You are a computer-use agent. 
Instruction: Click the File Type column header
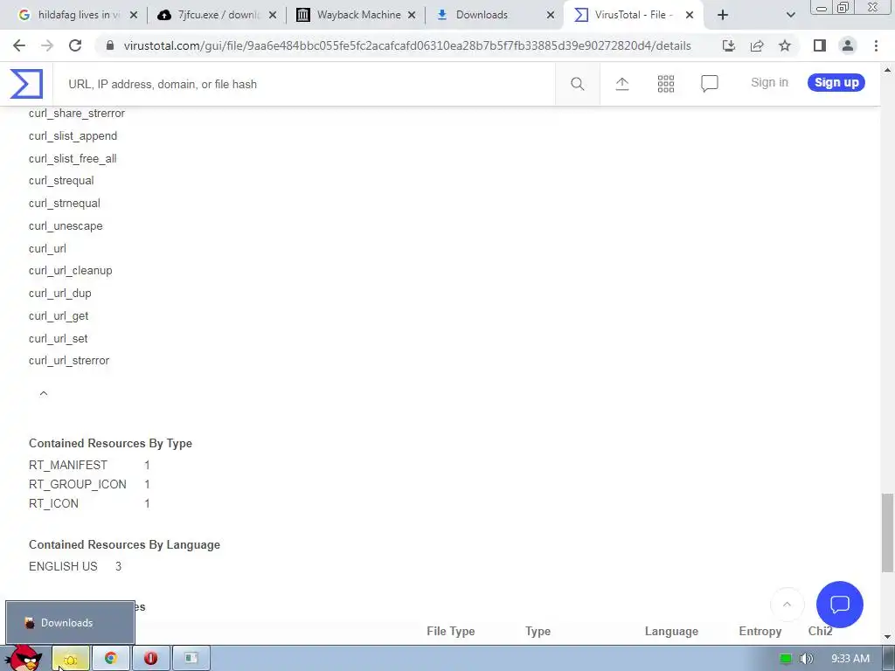tap(450, 631)
